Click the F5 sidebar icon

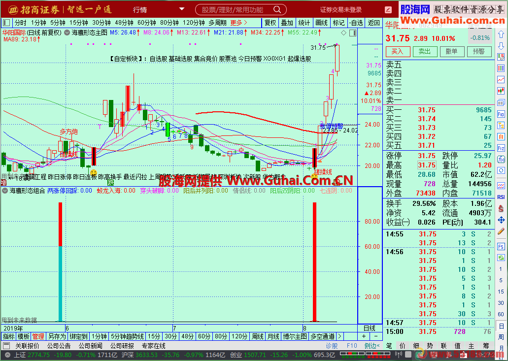(x=501, y=247)
